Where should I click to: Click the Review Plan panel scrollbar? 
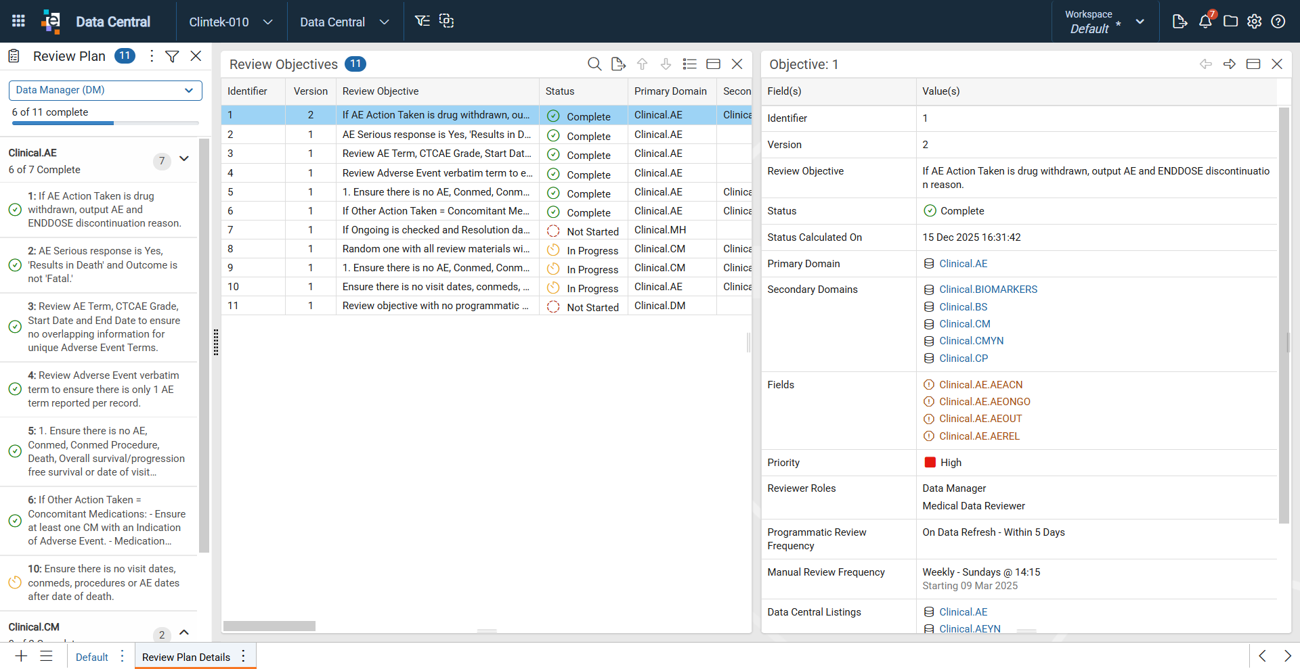tap(204, 345)
